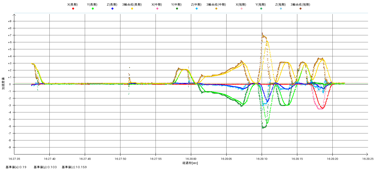Screen dimensions: 379x171
Task: Click the sky blue Z(中期) legend marker
Action: pos(197,9)
